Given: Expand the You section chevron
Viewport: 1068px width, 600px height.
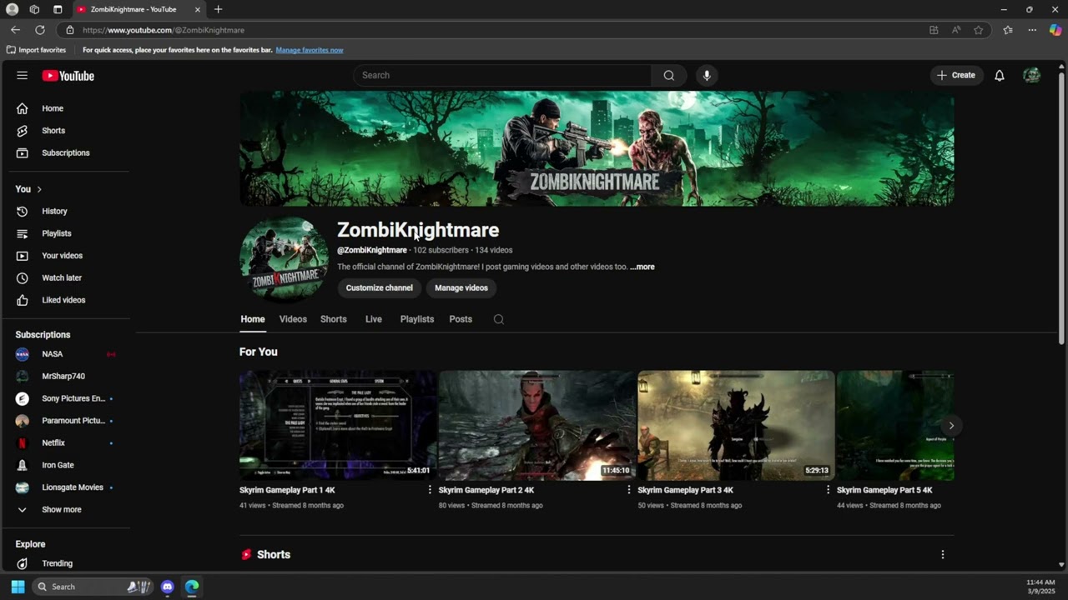Looking at the screenshot, I should coord(39,189).
